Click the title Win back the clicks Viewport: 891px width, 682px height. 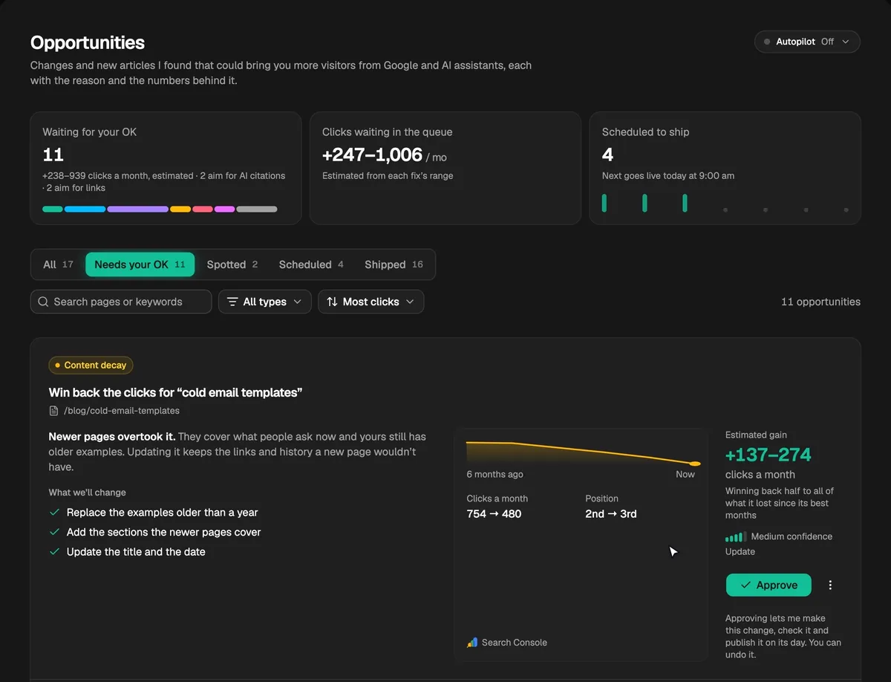coord(175,392)
